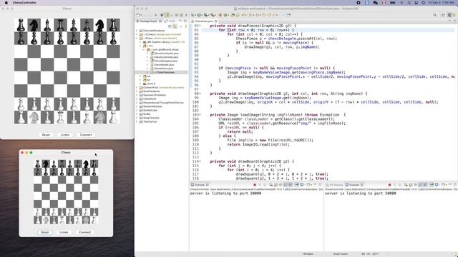This screenshot has width=458, height=257.
Task: Toggle Link with Editor in Package Explorer
Action: (175, 26)
